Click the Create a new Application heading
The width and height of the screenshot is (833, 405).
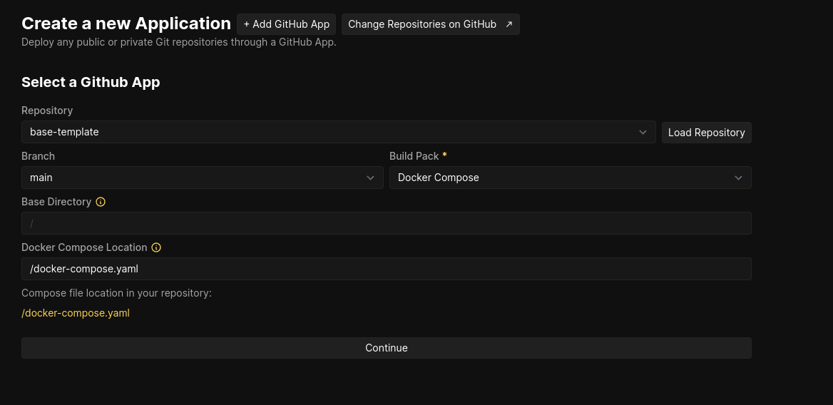(x=126, y=24)
